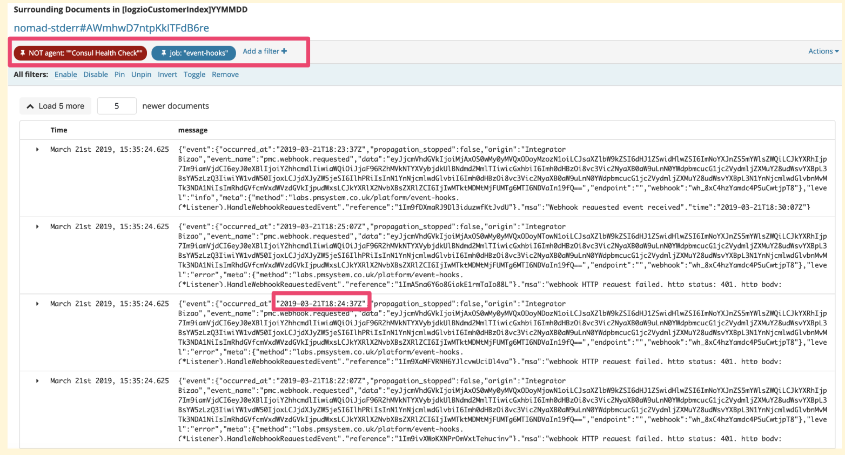
Task: Select the NOT agent Consul Health Check filter
Action: (x=80, y=53)
